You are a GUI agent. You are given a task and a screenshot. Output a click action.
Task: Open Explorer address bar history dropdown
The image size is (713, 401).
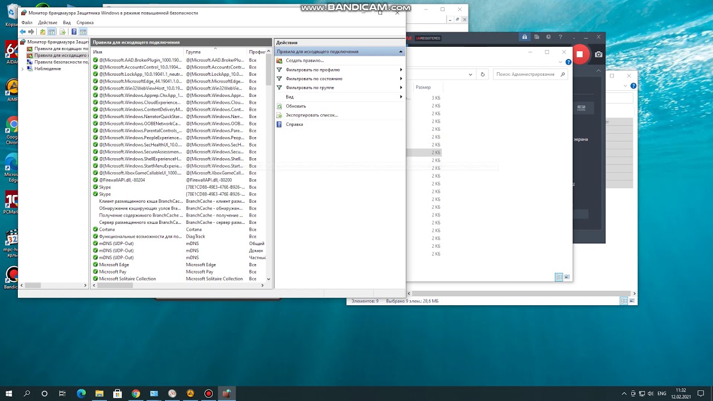[x=471, y=74]
